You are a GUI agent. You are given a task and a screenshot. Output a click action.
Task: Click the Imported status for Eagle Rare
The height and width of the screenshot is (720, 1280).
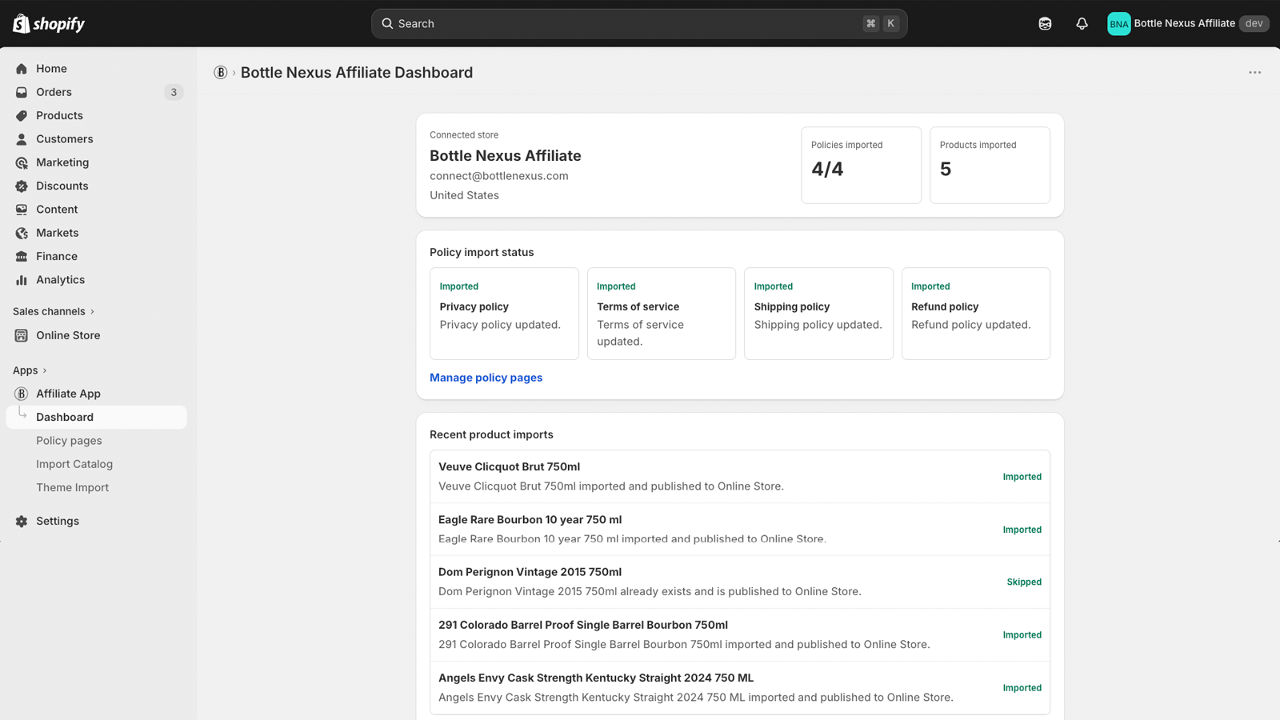[1022, 530]
